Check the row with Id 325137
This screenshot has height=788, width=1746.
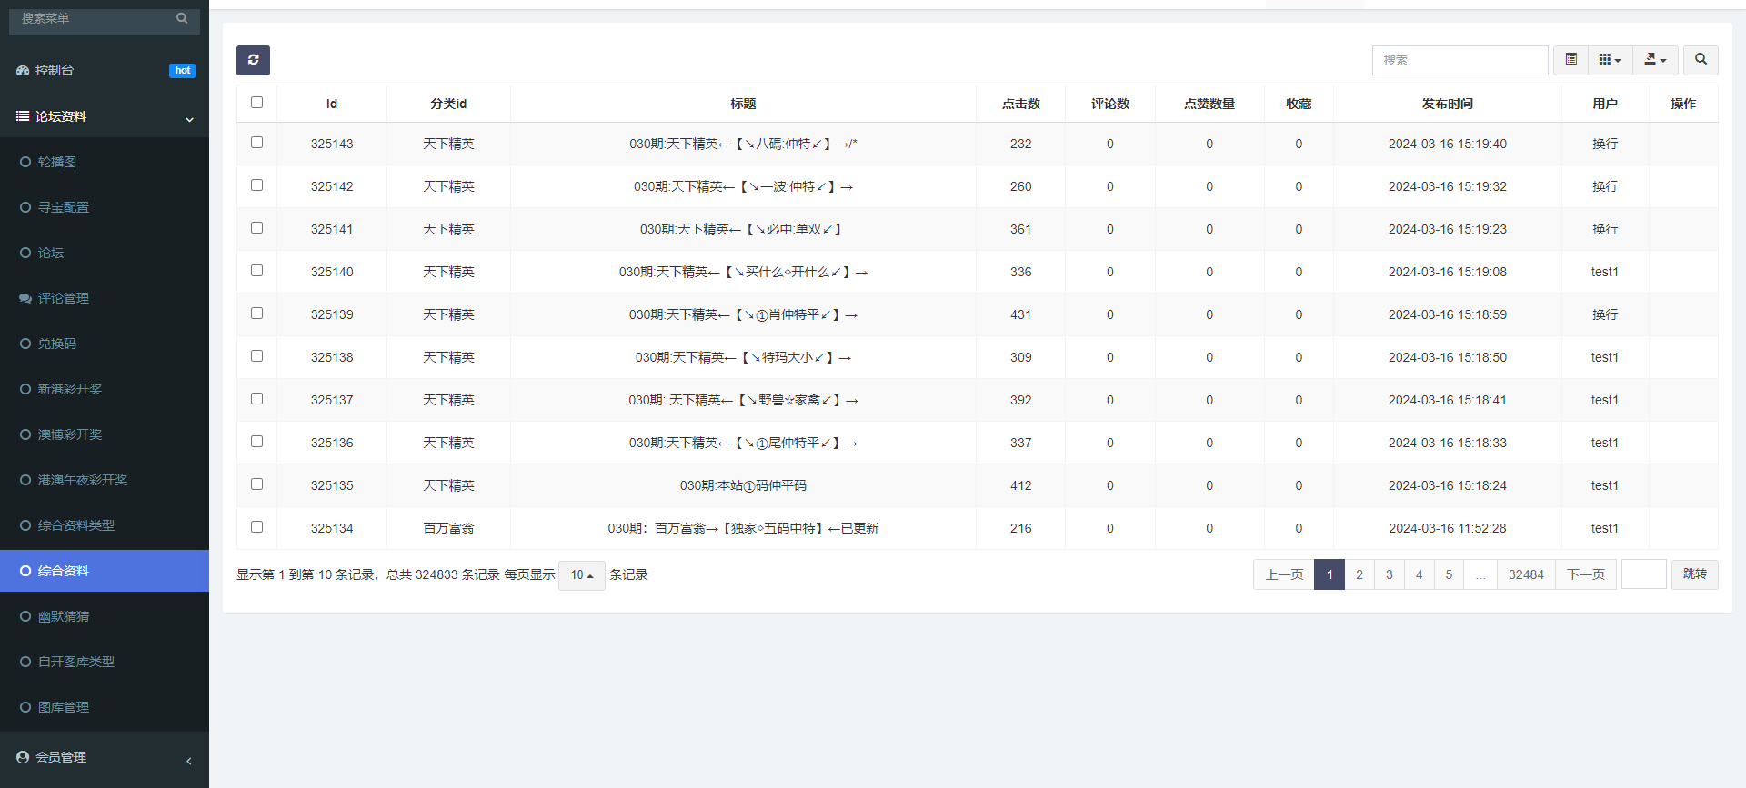point(256,399)
